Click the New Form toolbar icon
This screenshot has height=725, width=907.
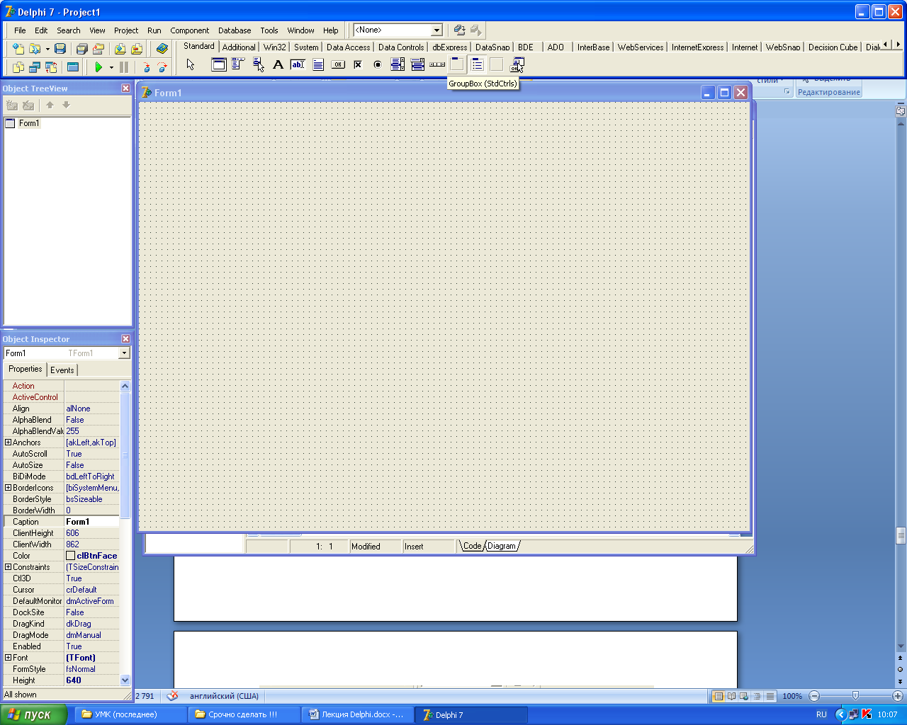tap(73, 67)
